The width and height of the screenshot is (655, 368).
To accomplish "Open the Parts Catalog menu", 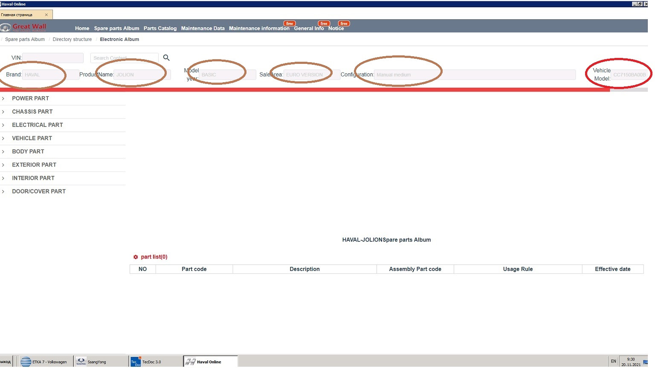I will [160, 29].
